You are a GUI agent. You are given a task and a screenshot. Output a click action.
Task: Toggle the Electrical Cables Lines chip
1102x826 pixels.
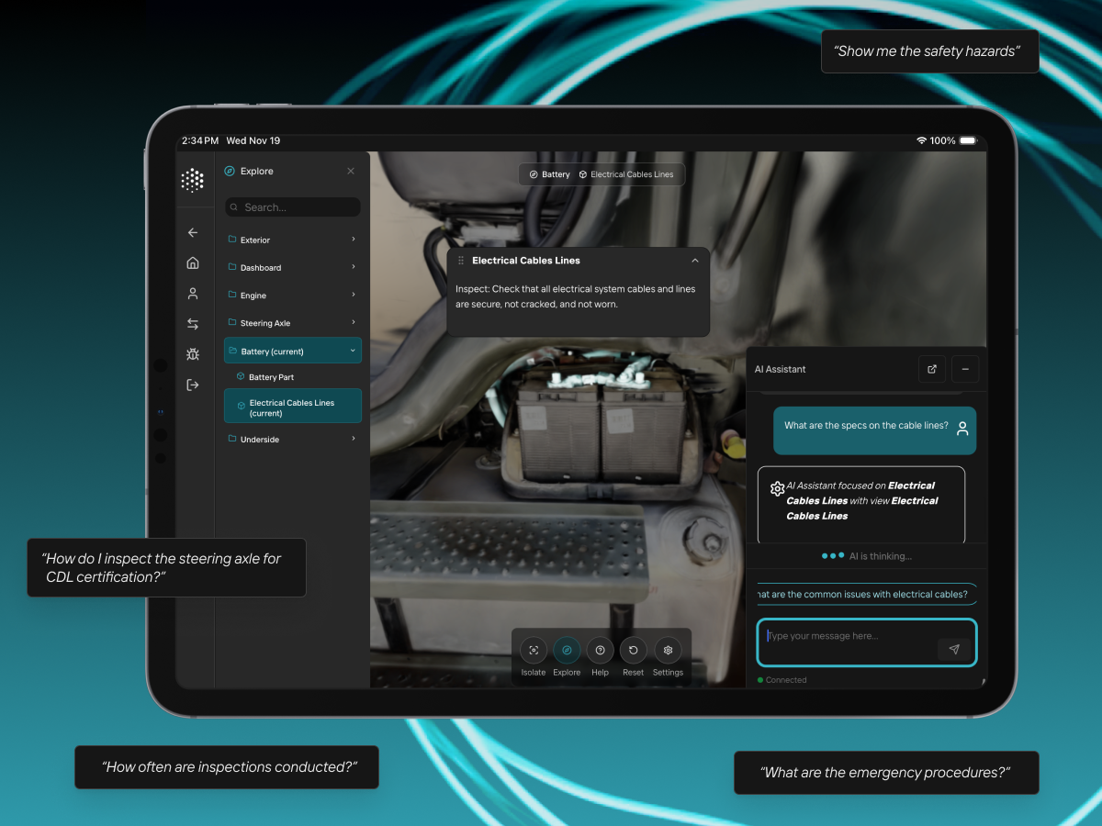pos(630,174)
